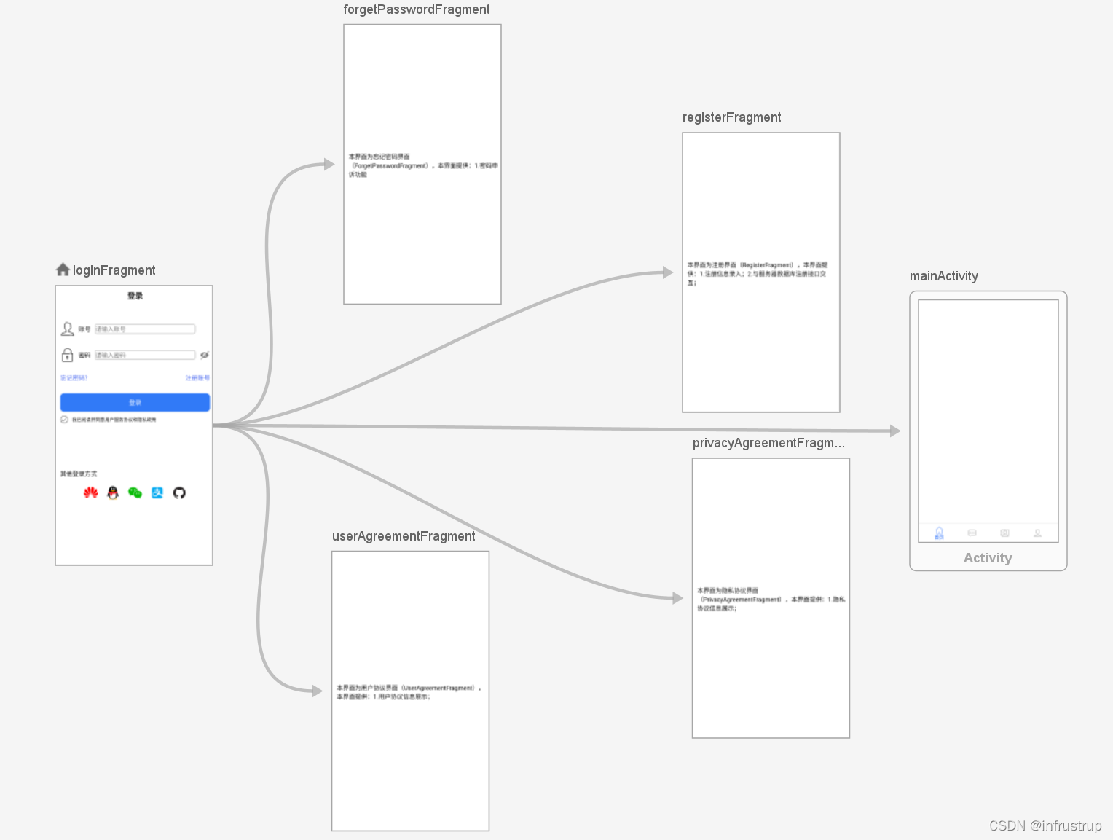The height and width of the screenshot is (840, 1113).
Task: Toggle password visibility eye icon
Action: tap(205, 355)
